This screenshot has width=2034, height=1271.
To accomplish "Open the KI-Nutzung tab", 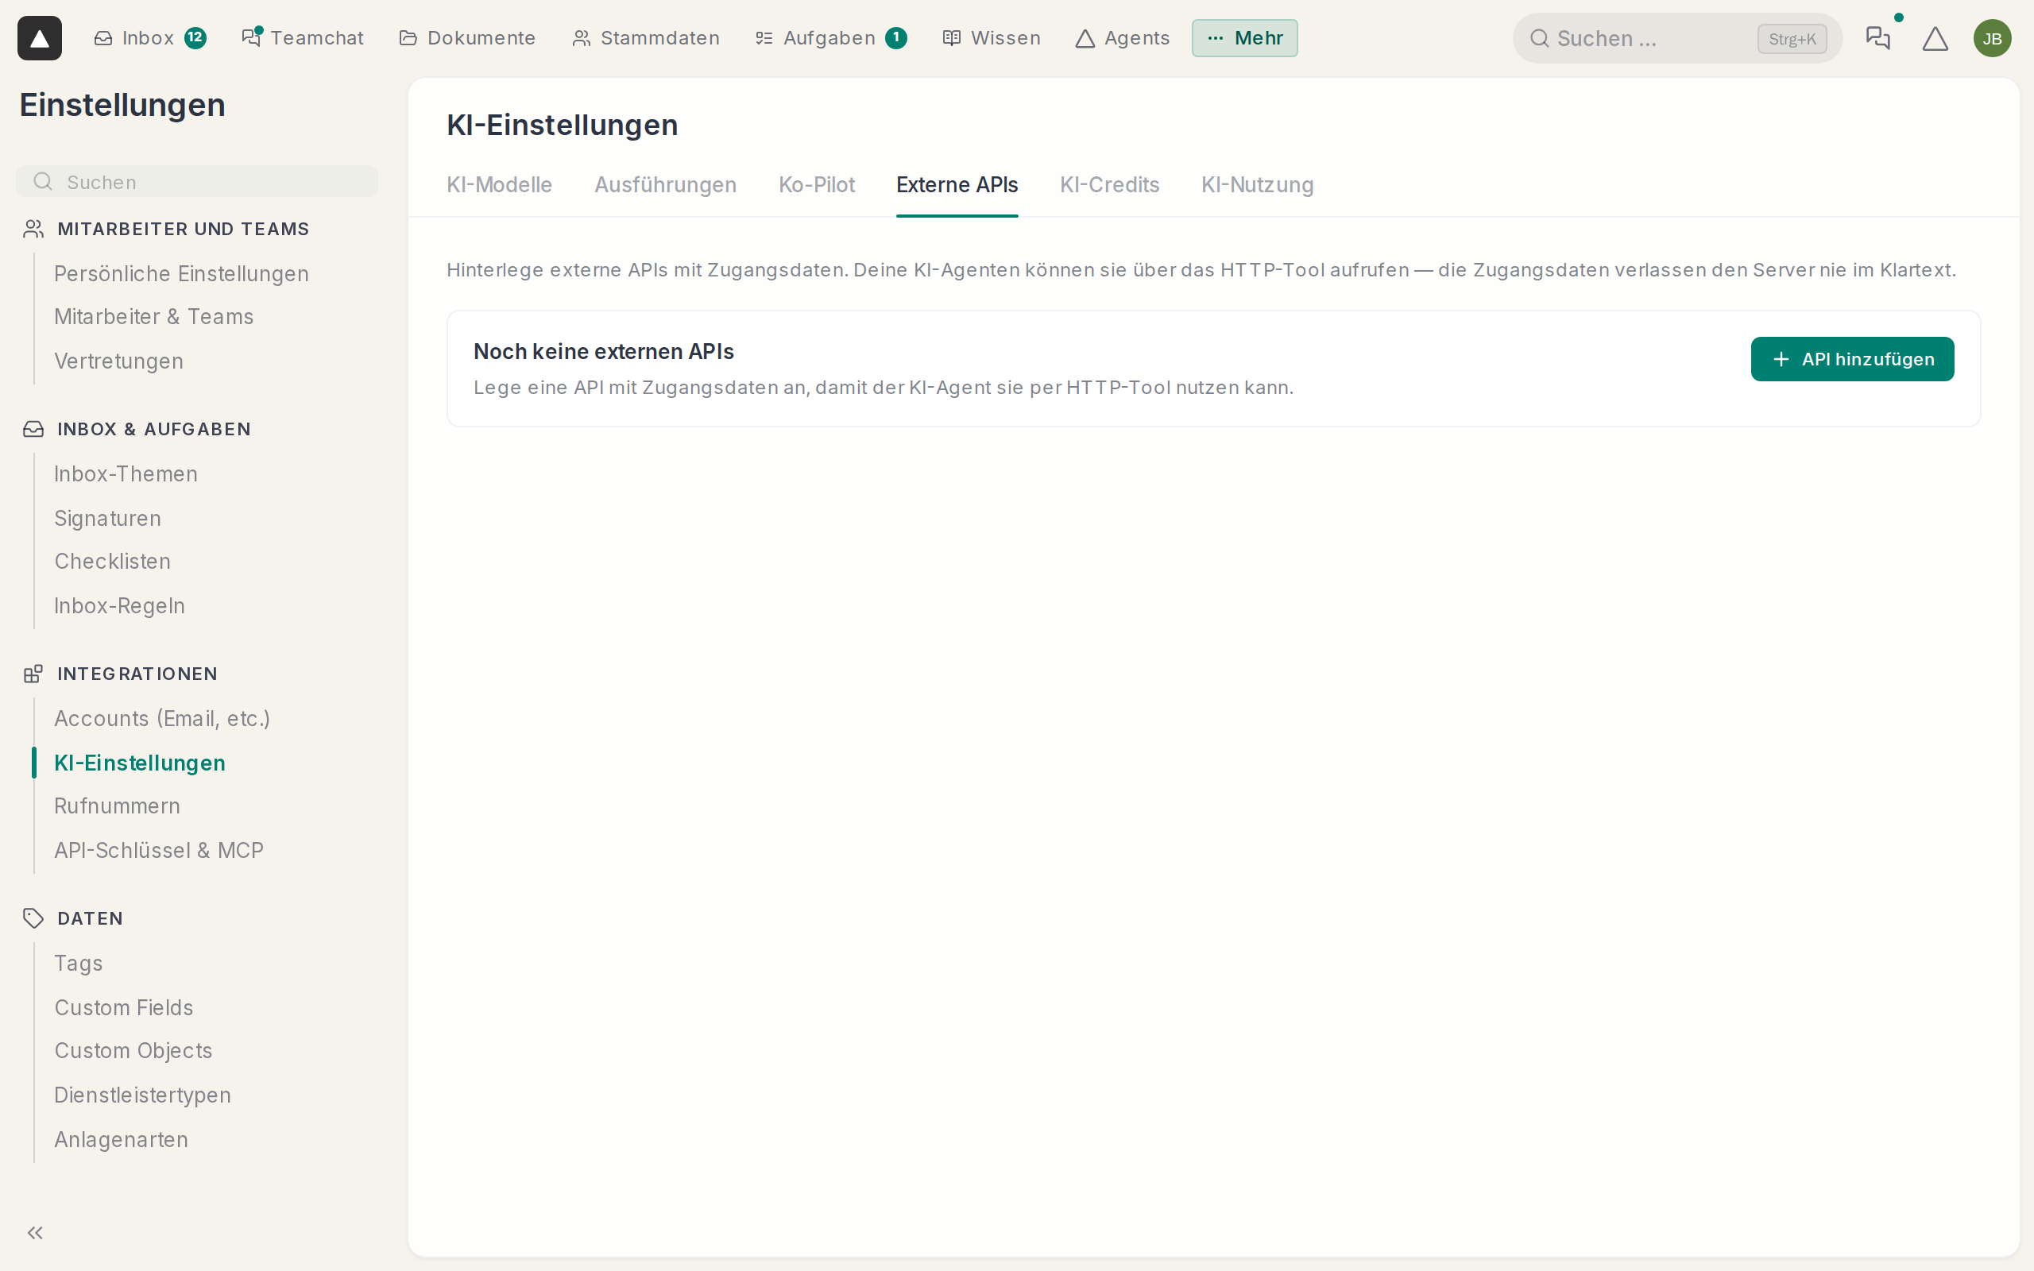I will point(1256,185).
